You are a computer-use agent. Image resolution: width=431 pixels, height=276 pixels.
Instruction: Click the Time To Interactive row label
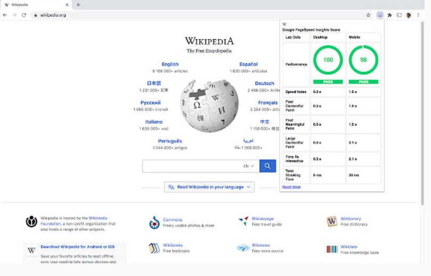[294, 159]
